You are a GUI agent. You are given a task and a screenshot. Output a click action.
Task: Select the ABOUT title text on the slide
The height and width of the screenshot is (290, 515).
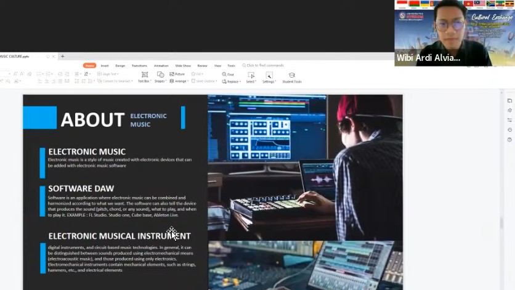click(x=92, y=119)
